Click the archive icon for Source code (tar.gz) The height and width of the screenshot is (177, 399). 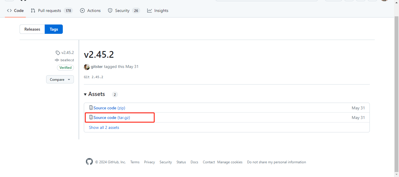91,118
